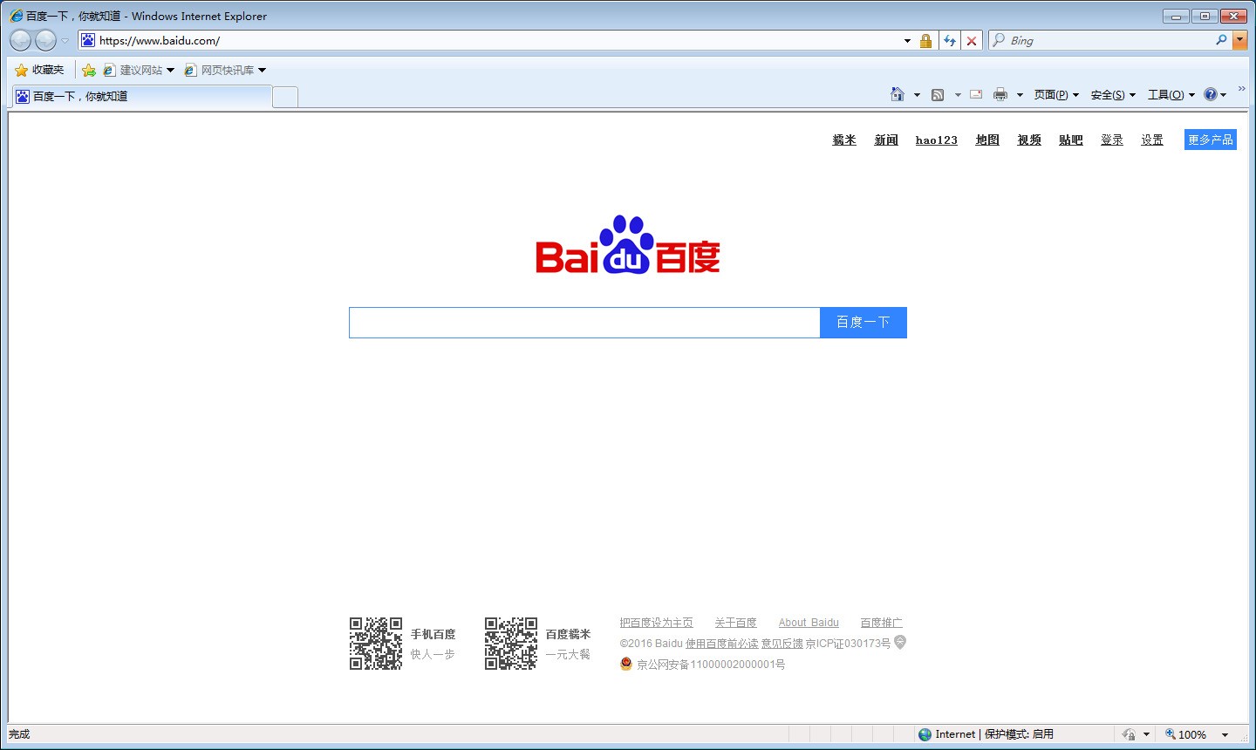
Task: Click 关于百度 footer link
Action: 735,623
